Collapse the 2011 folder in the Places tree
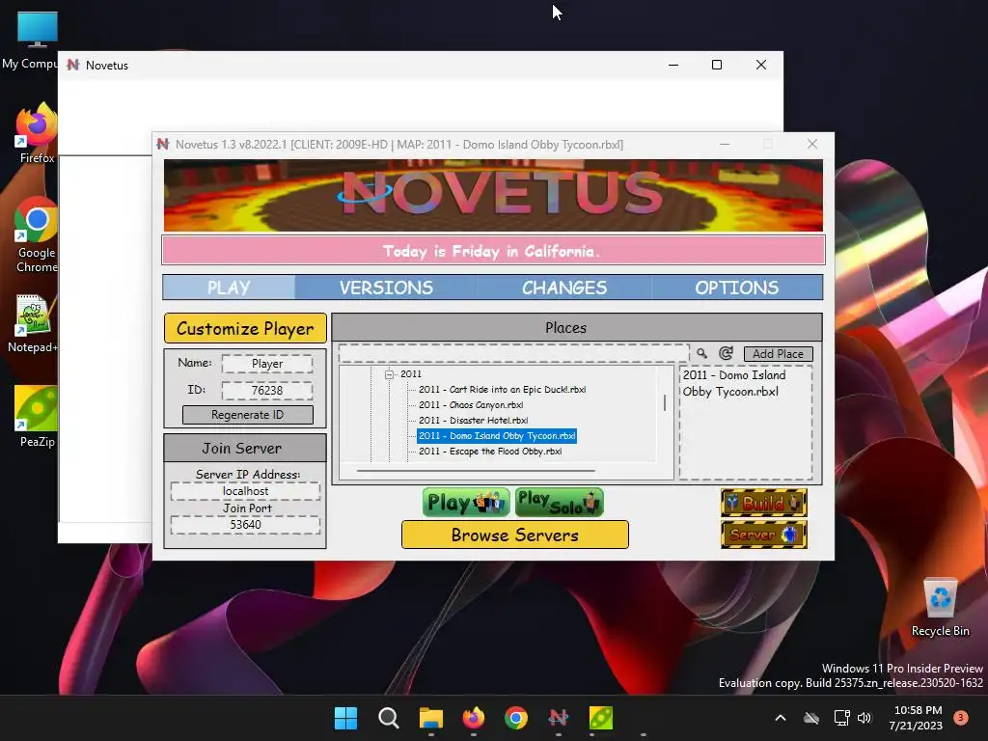This screenshot has height=741, width=988. click(x=390, y=374)
